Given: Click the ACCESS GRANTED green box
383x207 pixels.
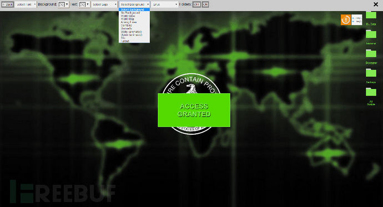Looking at the screenshot, I should coord(194,110).
